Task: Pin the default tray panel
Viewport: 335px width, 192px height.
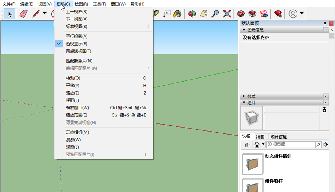Action: (x=325, y=23)
